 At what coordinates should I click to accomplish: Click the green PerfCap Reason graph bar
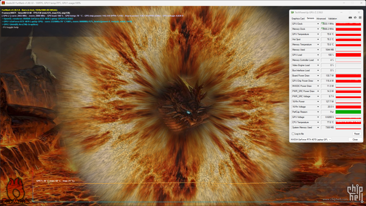point(348,112)
